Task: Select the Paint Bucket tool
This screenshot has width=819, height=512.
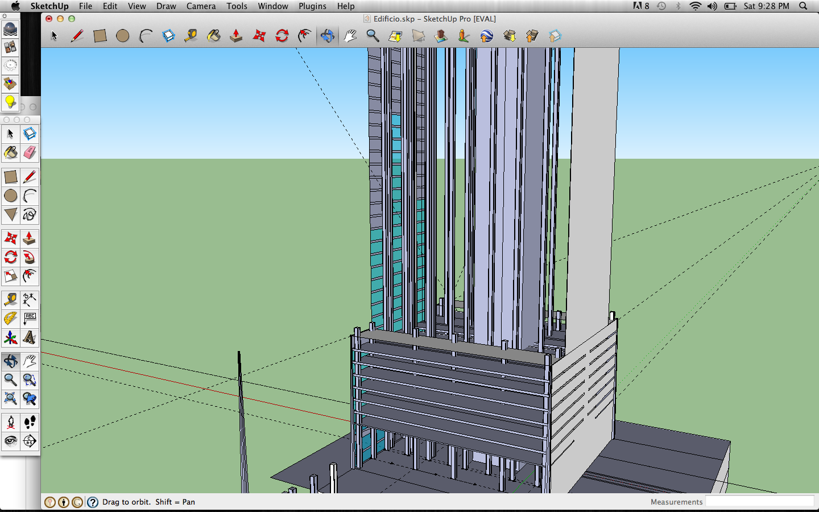Action: [10, 152]
